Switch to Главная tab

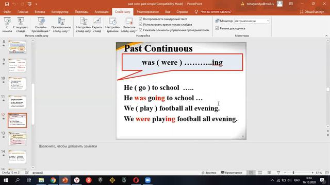[x=23, y=12]
